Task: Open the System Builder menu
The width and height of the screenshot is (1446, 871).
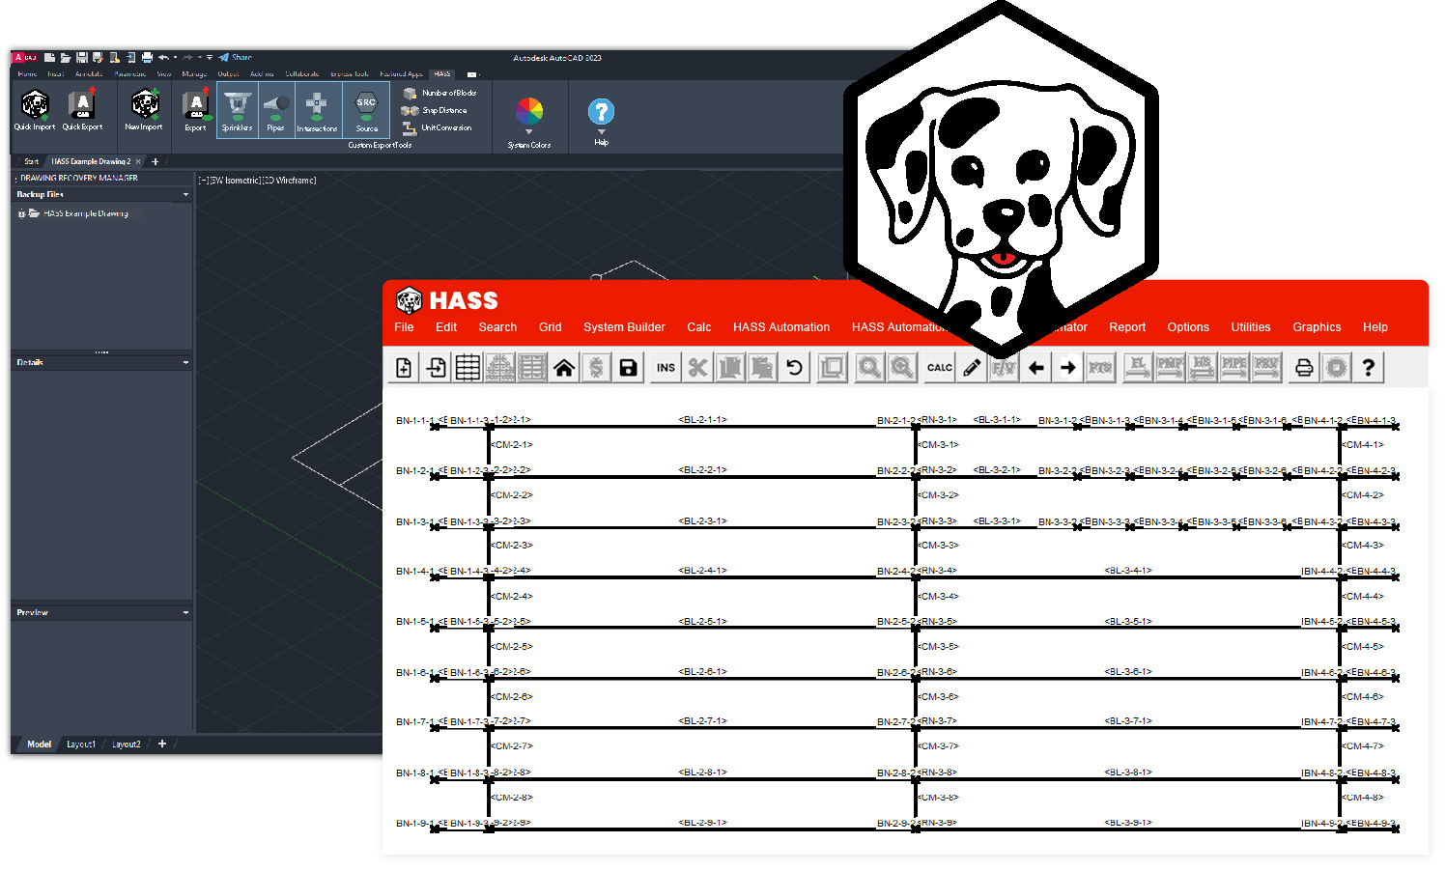Action: [623, 327]
